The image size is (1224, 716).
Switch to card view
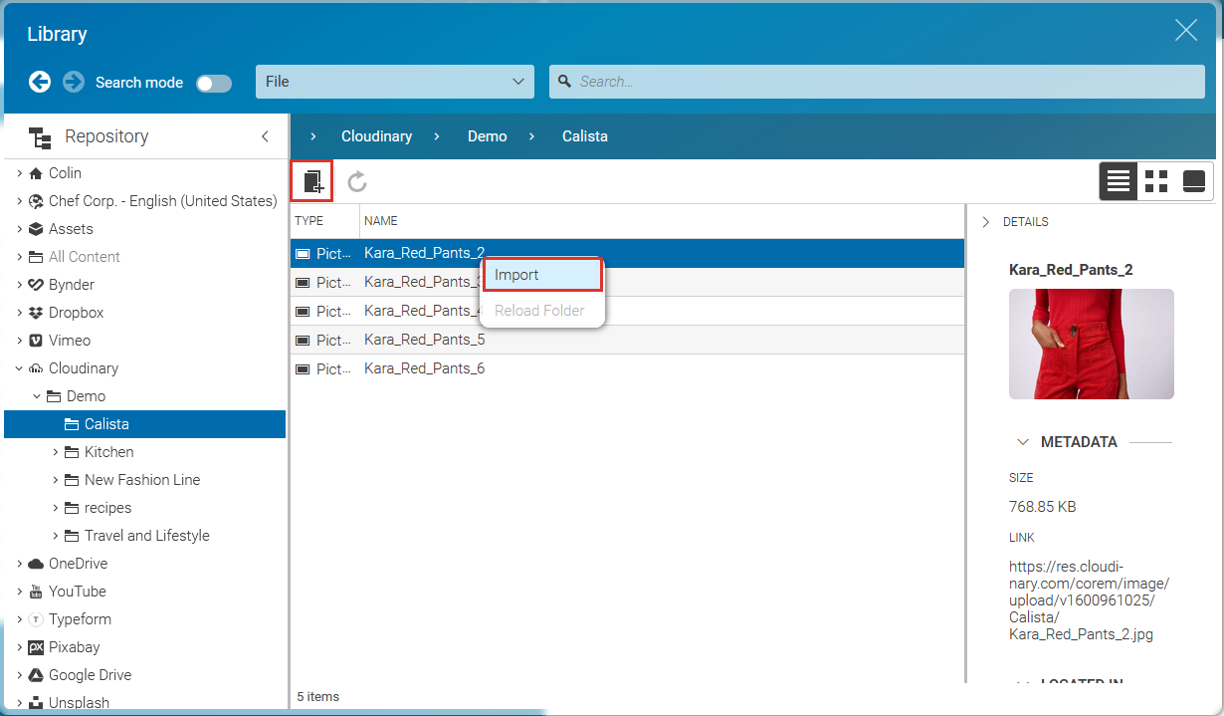tap(1192, 181)
